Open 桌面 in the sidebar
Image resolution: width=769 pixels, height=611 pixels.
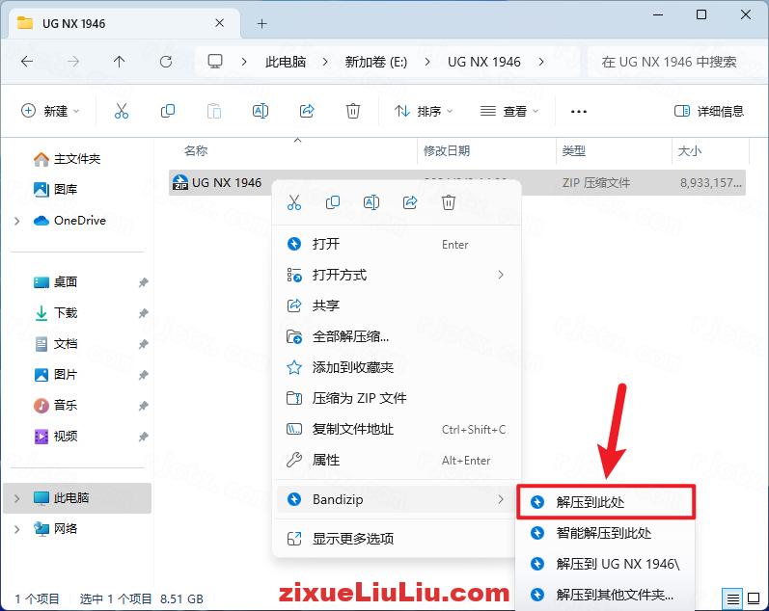[55, 282]
